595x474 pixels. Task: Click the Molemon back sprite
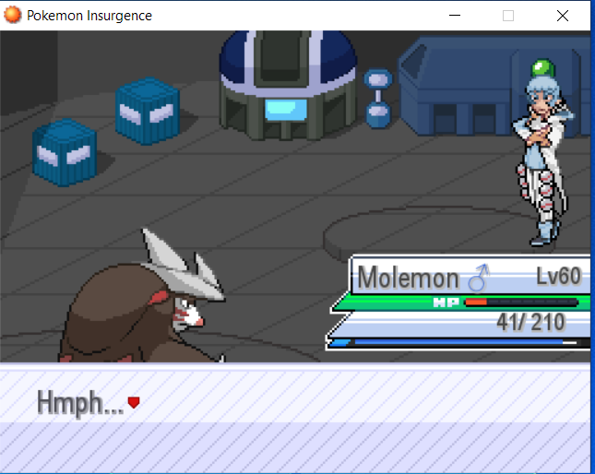pyautogui.click(x=142, y=296)
